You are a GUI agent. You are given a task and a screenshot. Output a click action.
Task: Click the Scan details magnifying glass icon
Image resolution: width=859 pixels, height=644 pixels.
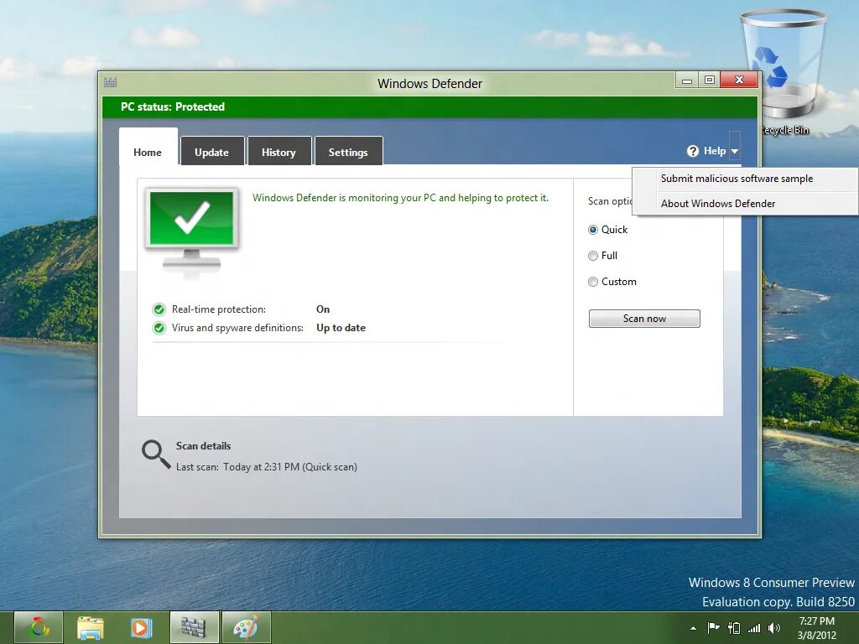(156, 454)
